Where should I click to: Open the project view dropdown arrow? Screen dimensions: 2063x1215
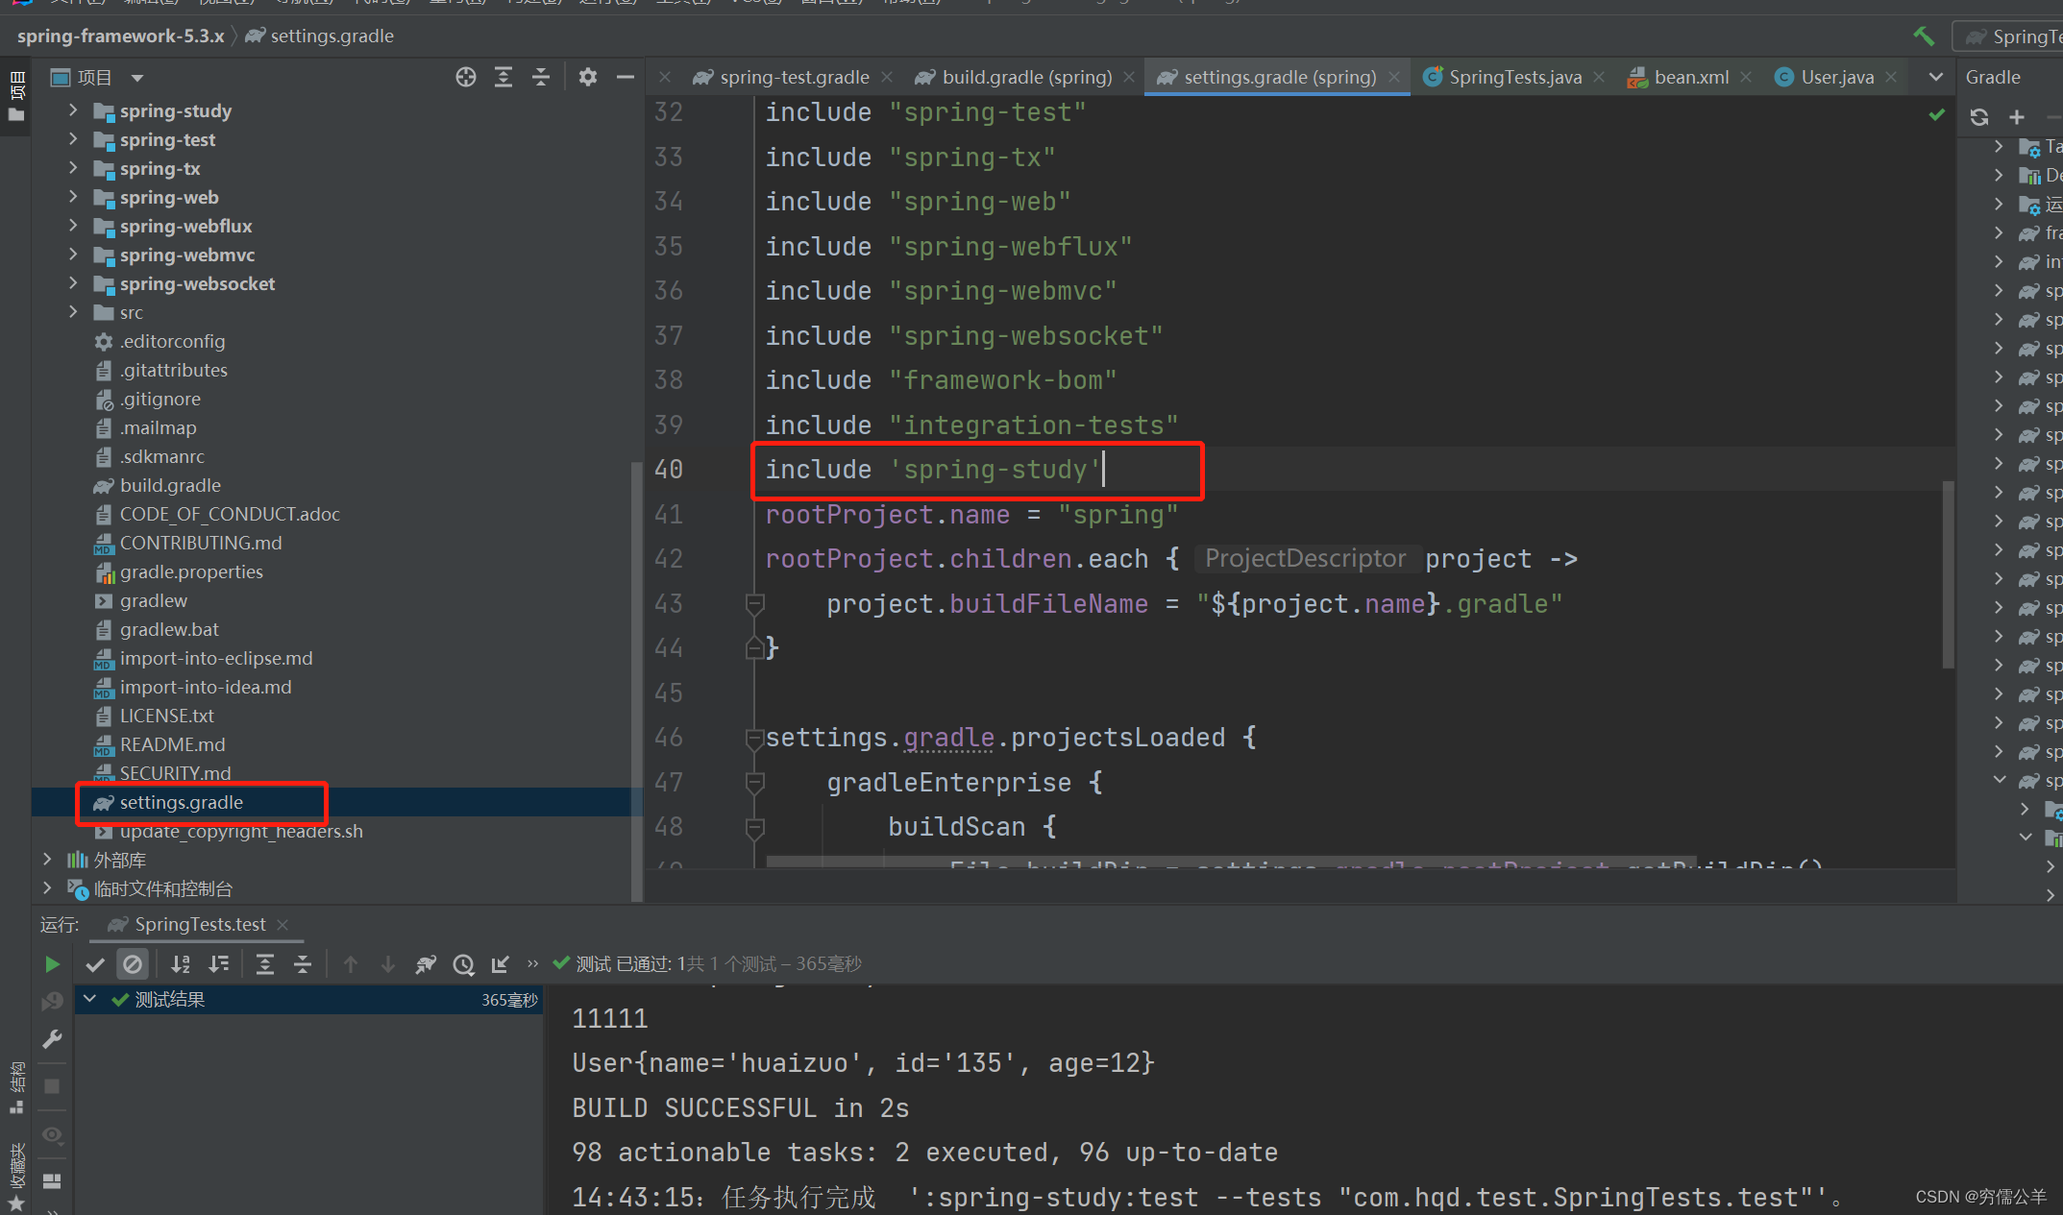[x=137, y=78]
